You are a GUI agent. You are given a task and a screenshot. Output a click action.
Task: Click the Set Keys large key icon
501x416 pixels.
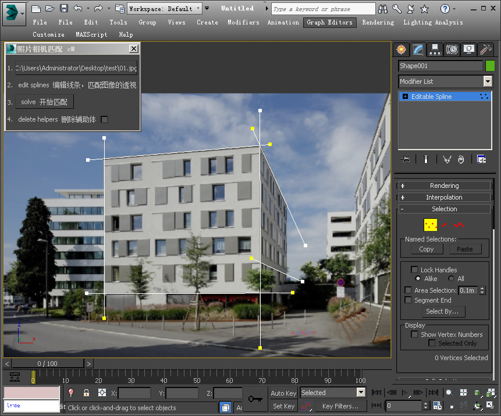(x=254, y=399)
